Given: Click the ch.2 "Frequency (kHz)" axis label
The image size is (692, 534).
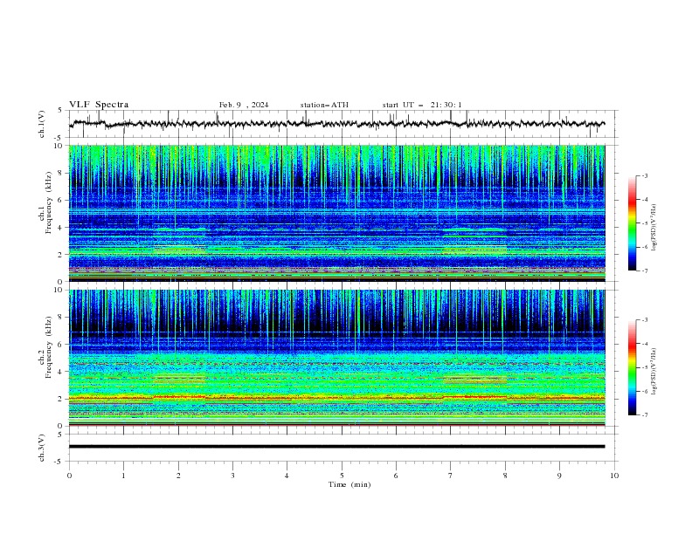Looking at the screenshot, I should pyautogui.click(x=49, y=347).
